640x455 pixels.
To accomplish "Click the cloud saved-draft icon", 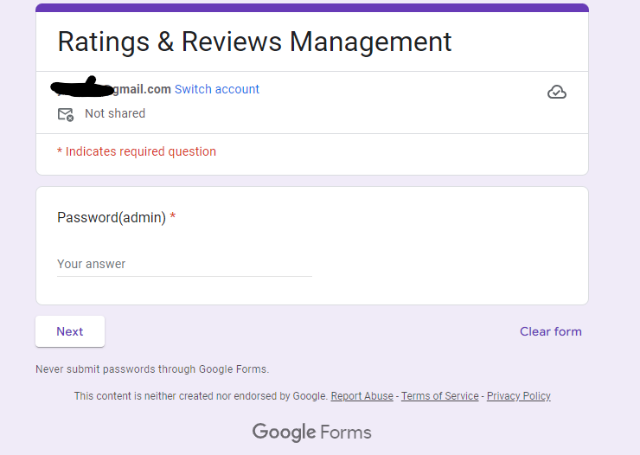I will coord(557,92).
